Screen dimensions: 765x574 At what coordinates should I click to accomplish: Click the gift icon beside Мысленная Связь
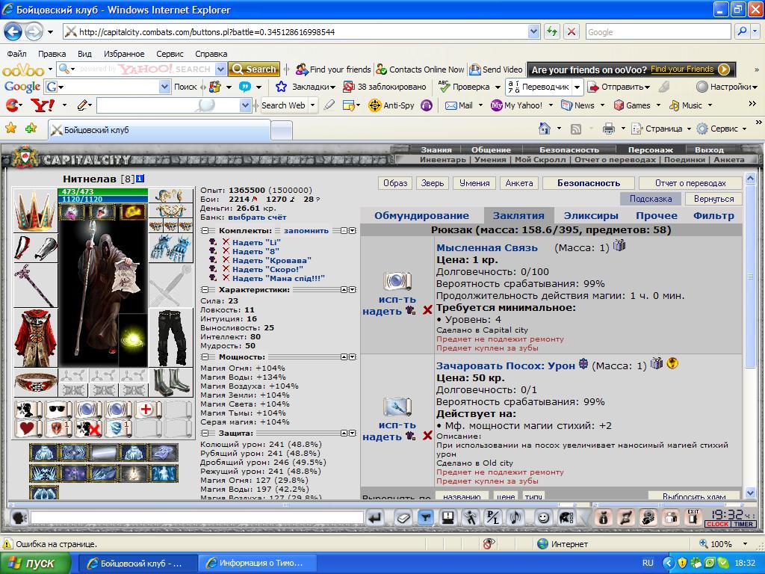click(x=619, y=245)
